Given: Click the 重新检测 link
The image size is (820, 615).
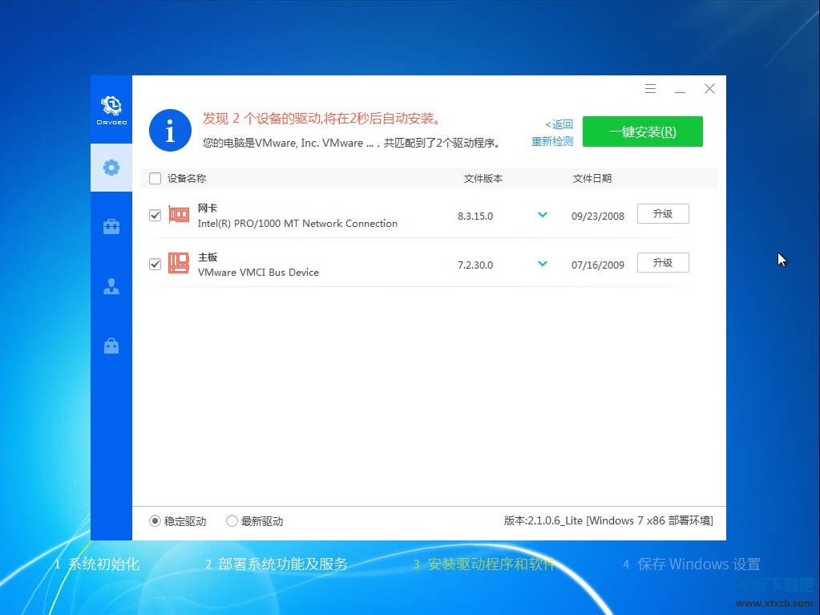Looking at the screenshot, I should click(x=552, y=142).
